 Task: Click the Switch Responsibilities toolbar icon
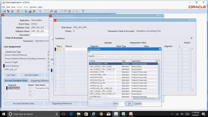click(x=26, y=11)
